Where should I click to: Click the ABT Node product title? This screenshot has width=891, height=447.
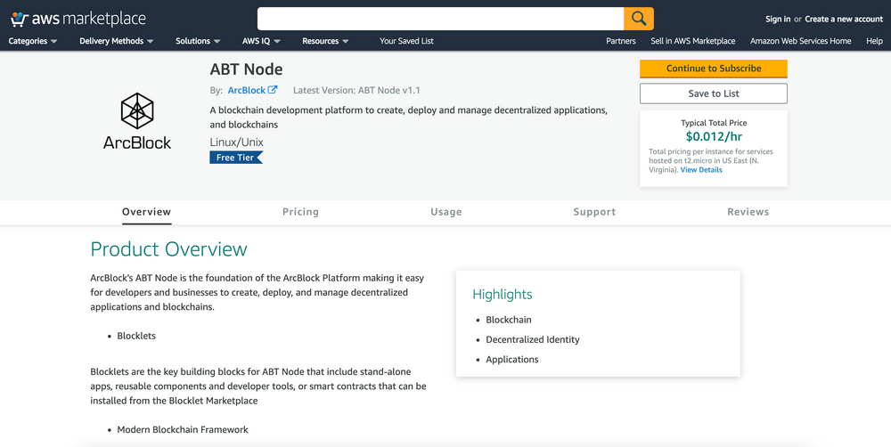(246, 69)
